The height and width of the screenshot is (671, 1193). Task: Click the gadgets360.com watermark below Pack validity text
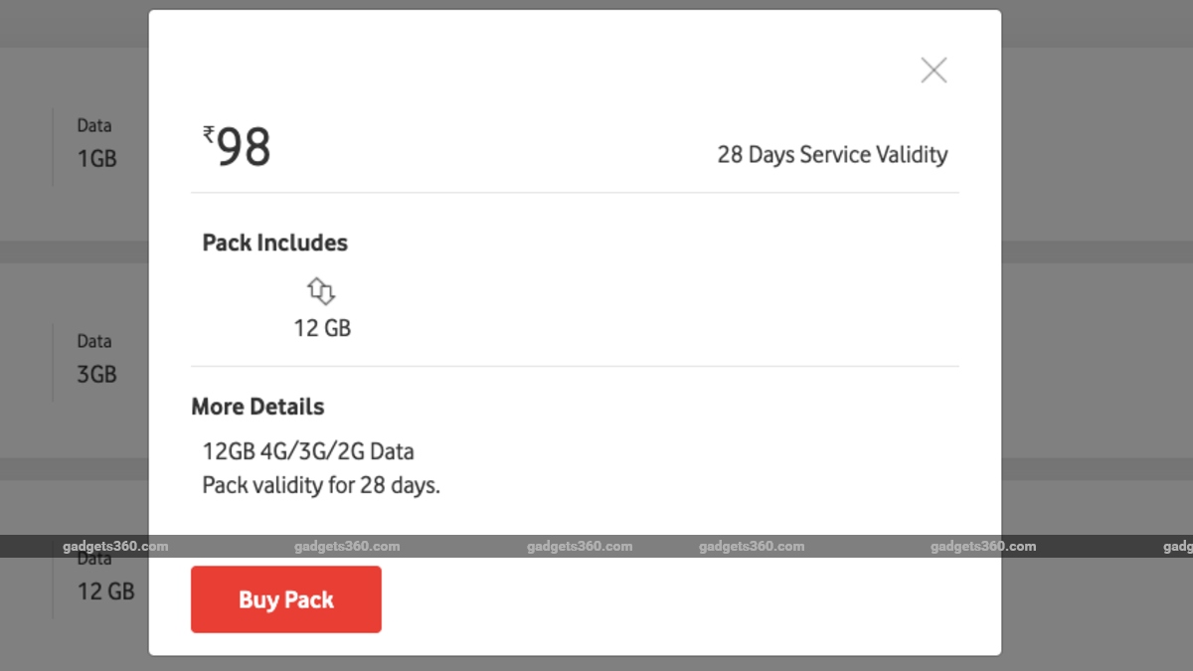[x=347, y=546]
